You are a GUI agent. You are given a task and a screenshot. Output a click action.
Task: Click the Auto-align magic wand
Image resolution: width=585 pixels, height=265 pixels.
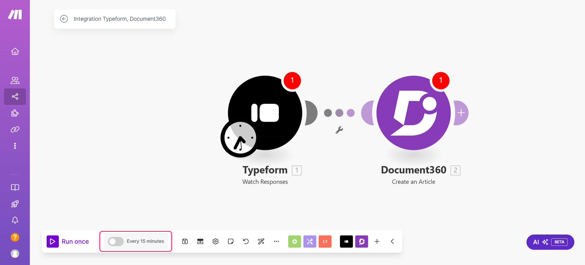coord(261,242)
